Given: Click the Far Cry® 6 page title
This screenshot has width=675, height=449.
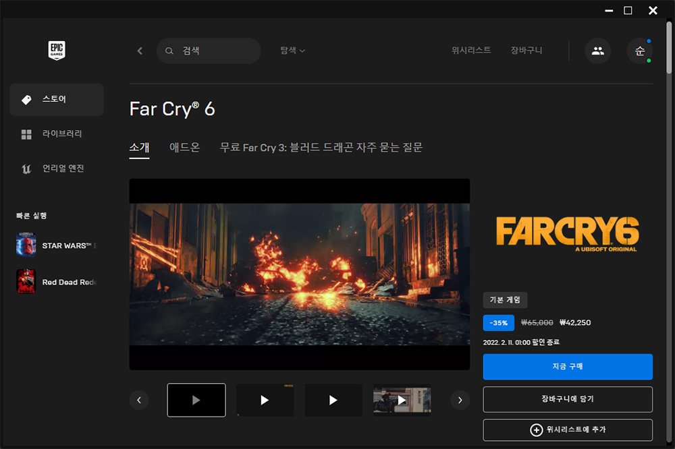Looking at the screenshot, I should [171, 109].
